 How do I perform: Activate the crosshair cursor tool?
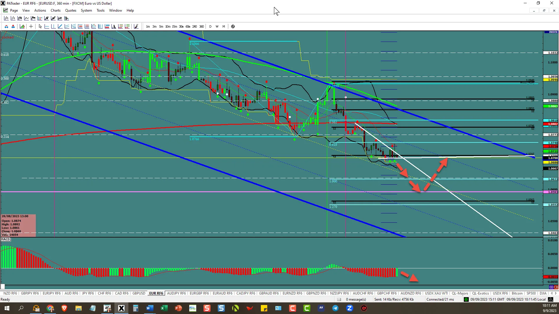click(x=31, y=26)
